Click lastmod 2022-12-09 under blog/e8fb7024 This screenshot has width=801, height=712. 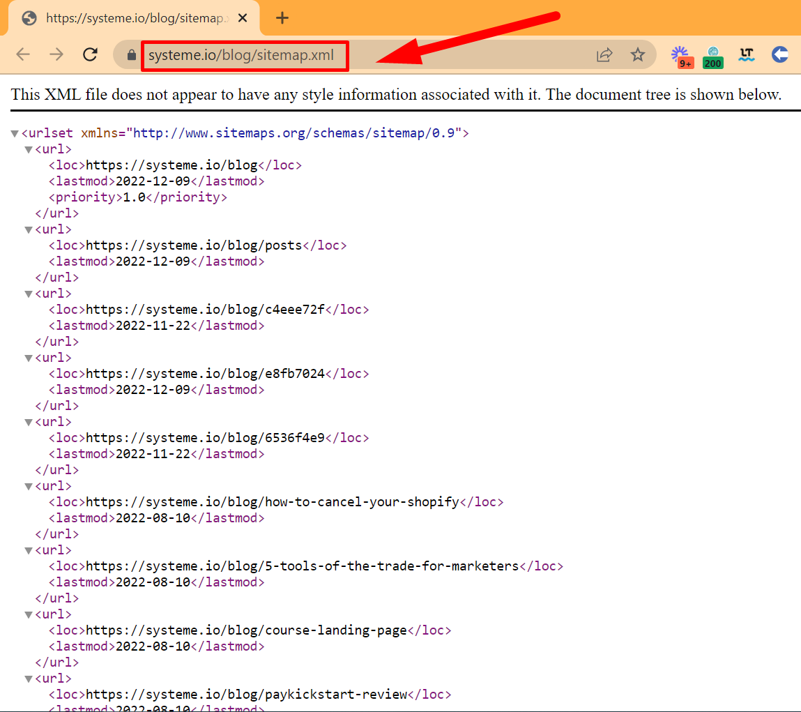(x=153, y=390)
